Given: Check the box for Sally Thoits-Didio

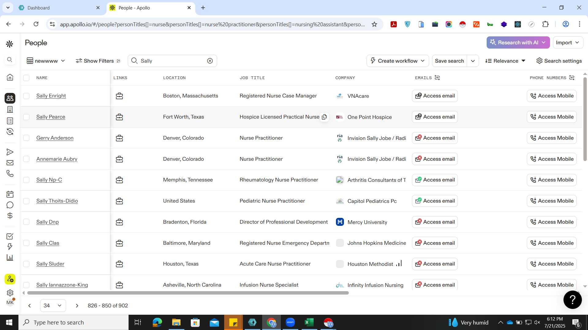Looking at the screenshot, I should tap(26, 201).
